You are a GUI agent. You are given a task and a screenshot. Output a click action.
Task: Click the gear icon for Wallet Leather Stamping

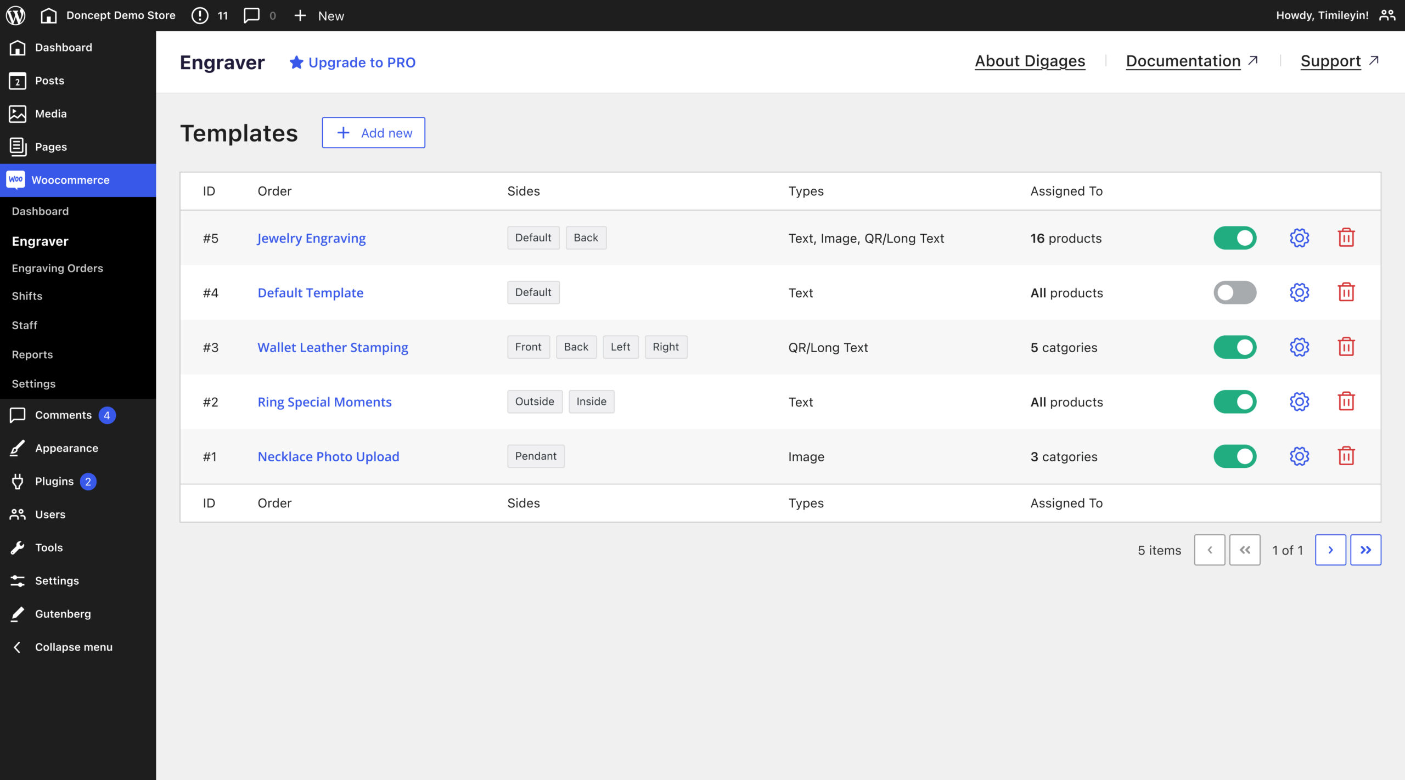click(x=1299, y=347)
